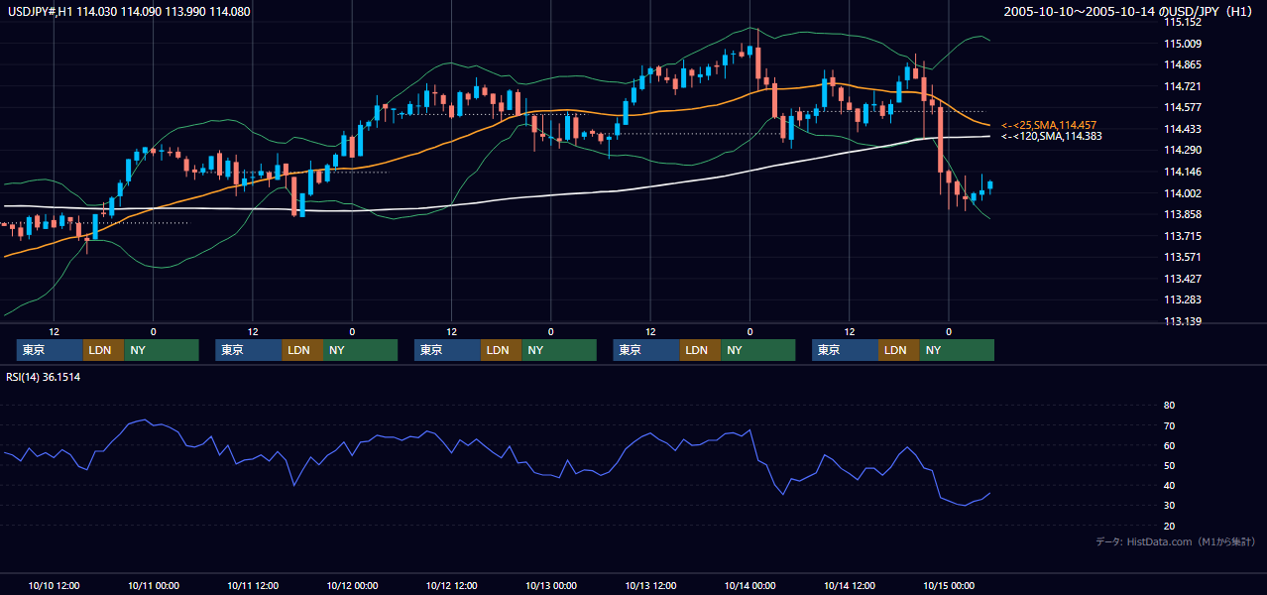Image resolution: width=1267 pixels, height=595 pixels.
Task: Select the 10/11 00:00 time axis label
Action: click(153, 585)
